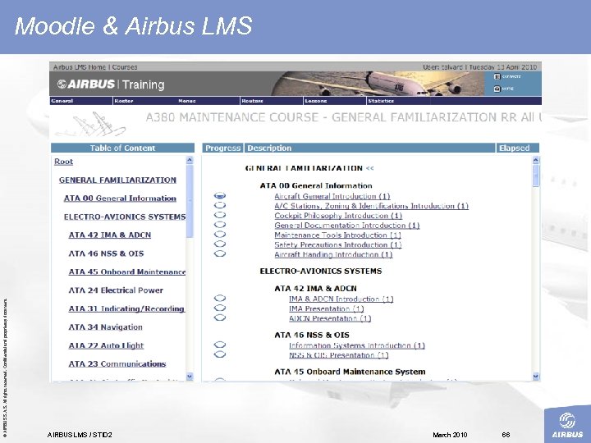
Task: Open the Lessons menu
Action: (x=315, y=101)
